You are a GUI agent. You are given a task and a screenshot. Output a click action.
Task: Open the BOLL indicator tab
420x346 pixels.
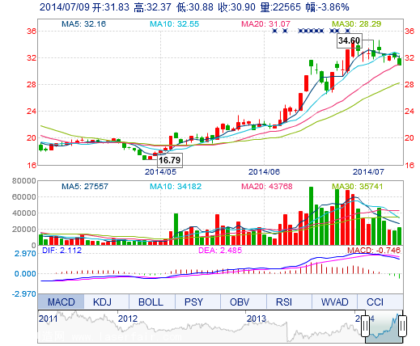[152, 302]
